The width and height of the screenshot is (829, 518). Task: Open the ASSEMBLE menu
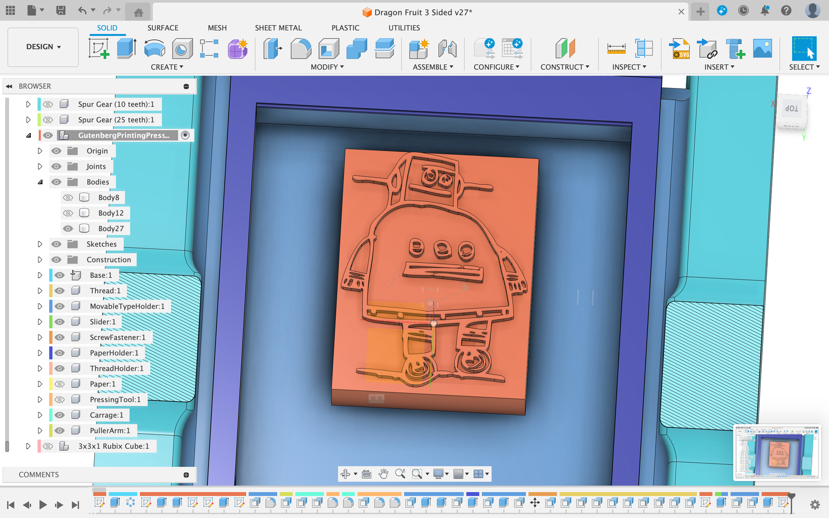[433, 67]
